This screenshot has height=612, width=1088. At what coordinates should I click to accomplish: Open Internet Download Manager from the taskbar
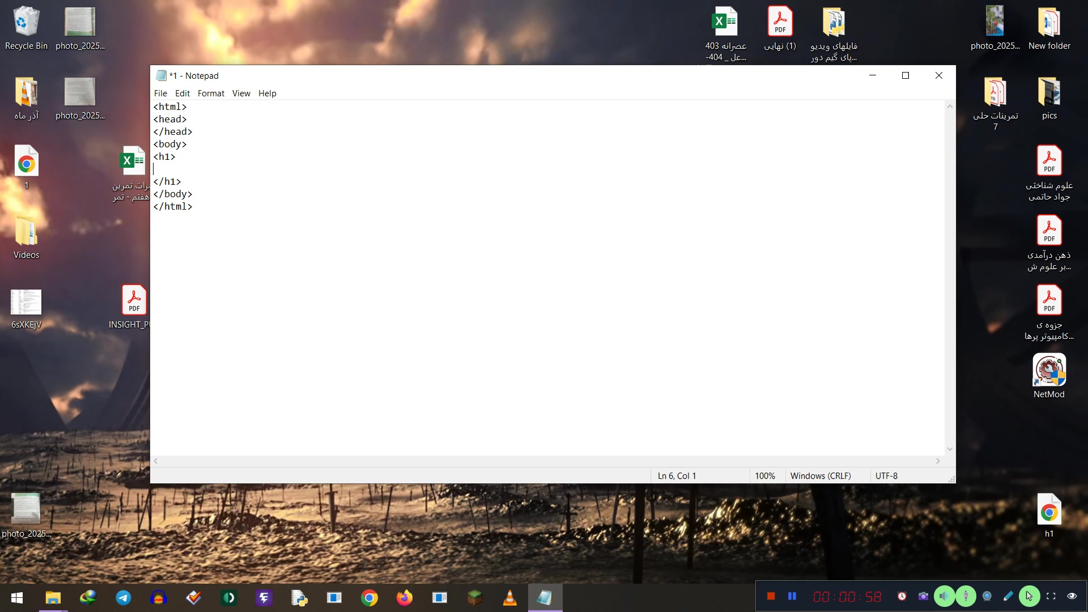pyautogui.click(x=88, y=598)
